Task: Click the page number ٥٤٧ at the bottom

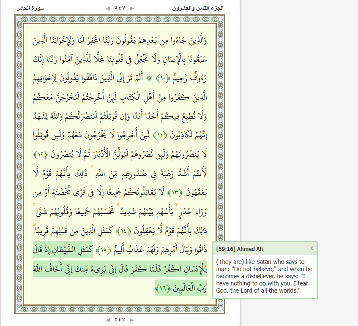Action: (x=120, y=320)
